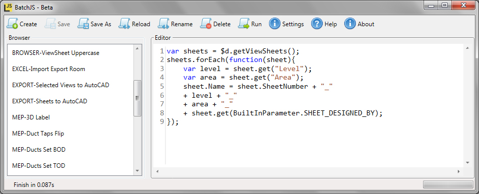The width and height of the screenshot is (479, 194).
Task: Delete the script via Delete icon
Action: coord(206,24)
